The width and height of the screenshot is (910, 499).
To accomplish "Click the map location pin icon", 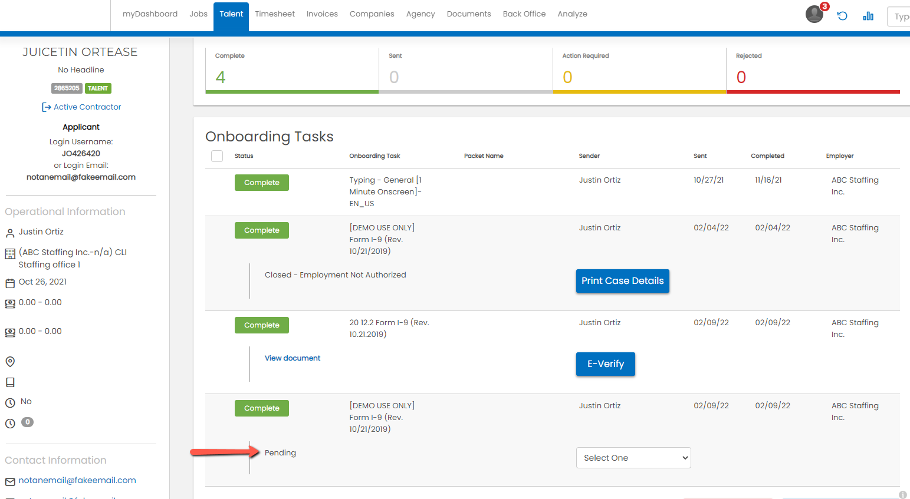I will click(10, 362).
